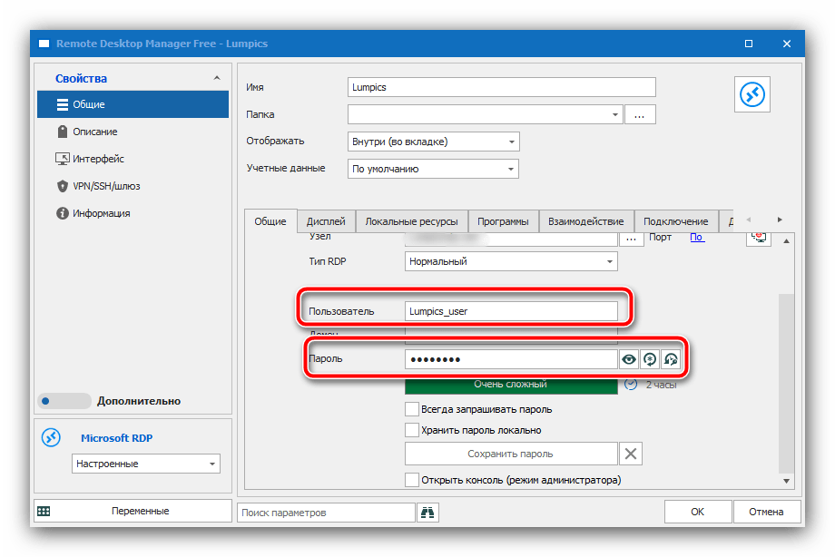835x557 pixels.
Task: Switch to the Дисплей tab
Action: click(326, 221)
